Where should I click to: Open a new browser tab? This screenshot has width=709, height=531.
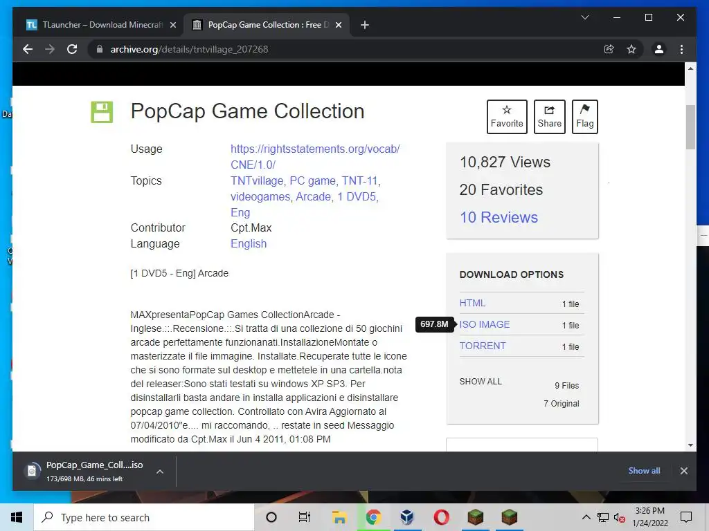(365, 25)
